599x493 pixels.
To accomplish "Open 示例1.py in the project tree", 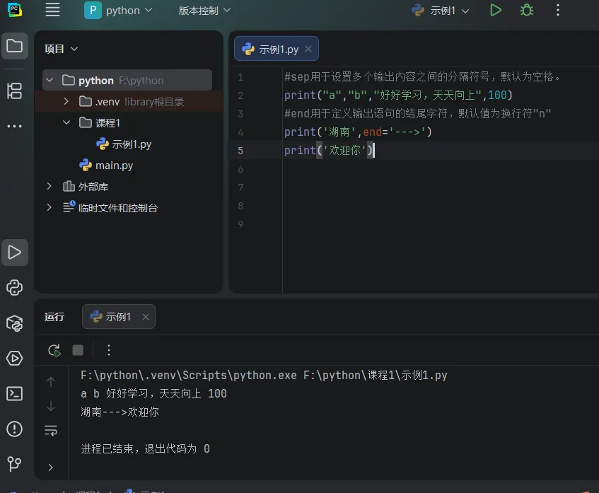I will 124,144.
